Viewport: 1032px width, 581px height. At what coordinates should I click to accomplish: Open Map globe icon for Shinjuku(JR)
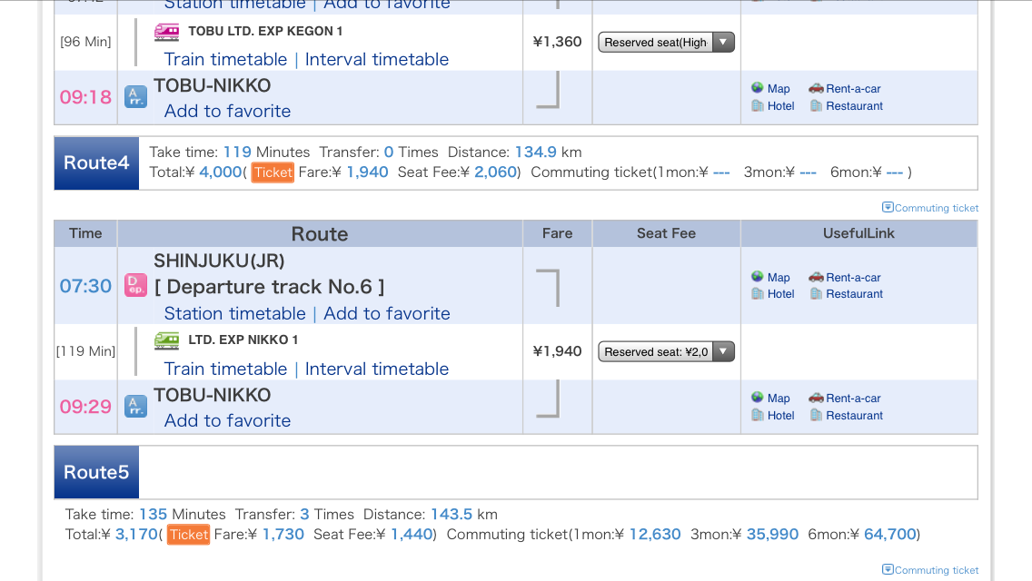(x=758, y=277)
